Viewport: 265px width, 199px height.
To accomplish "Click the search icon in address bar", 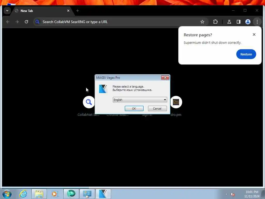I will tap(37, 22).
